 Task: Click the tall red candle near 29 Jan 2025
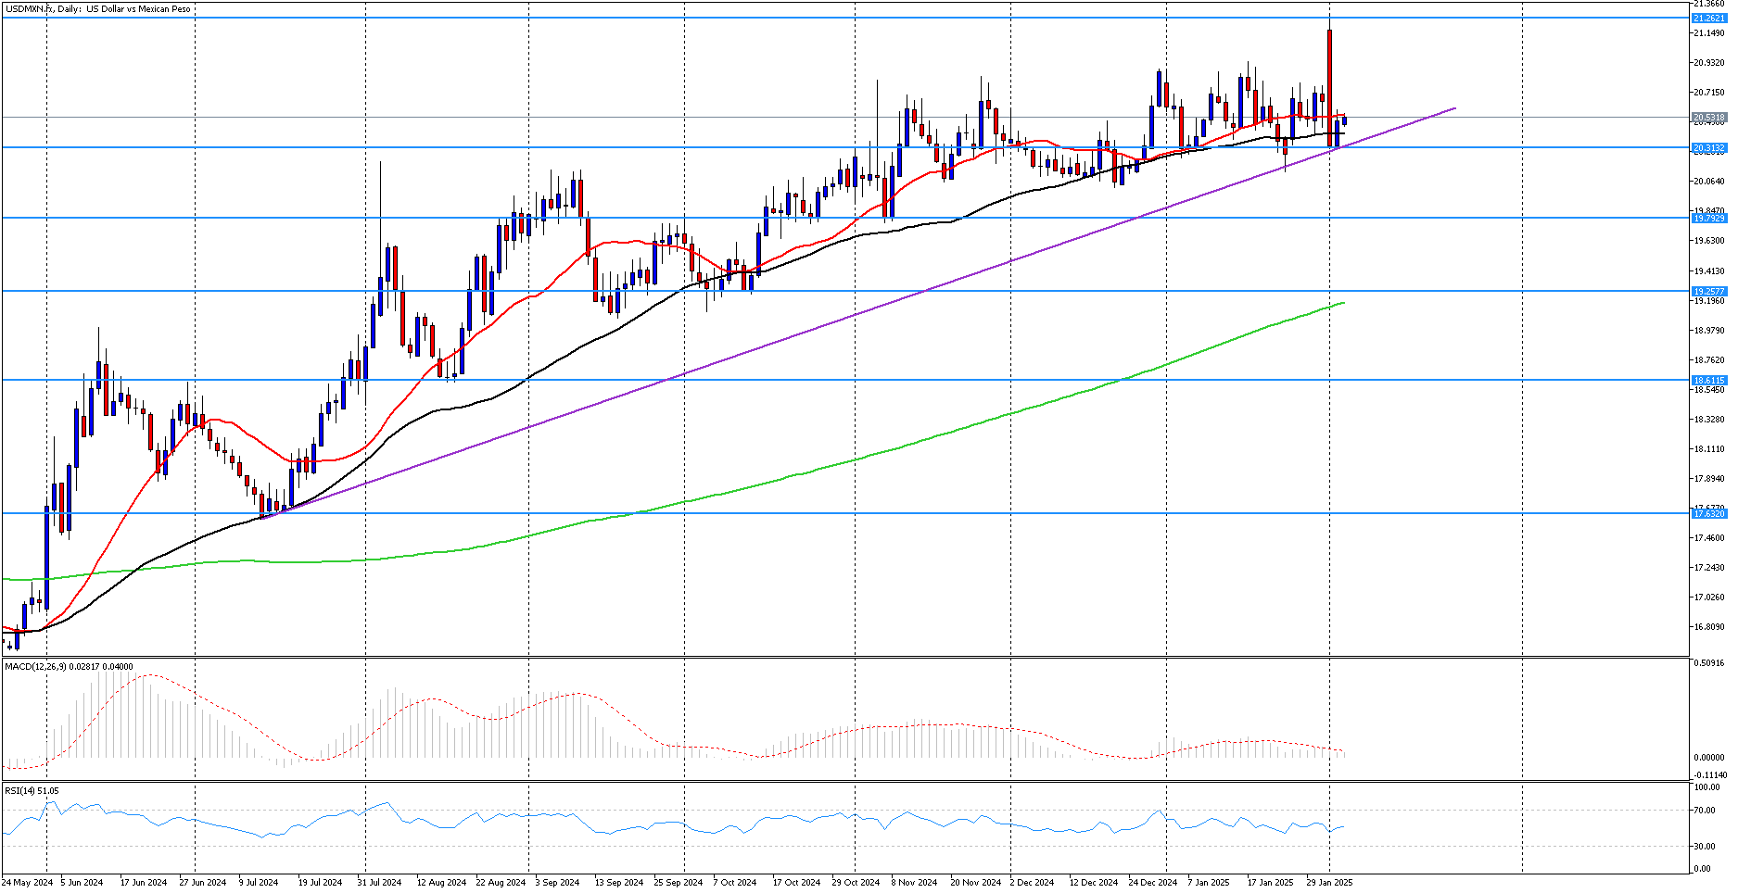[x=1330, y=83]
